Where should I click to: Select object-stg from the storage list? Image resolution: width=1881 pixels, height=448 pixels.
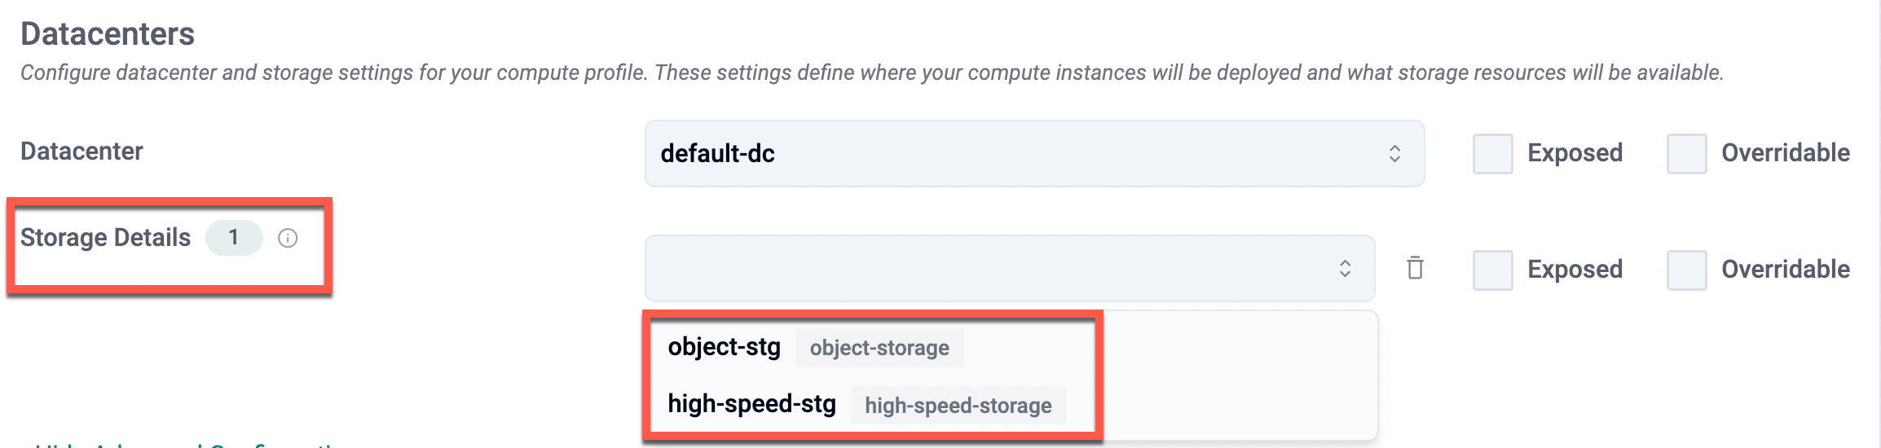[x=724, y=348]
